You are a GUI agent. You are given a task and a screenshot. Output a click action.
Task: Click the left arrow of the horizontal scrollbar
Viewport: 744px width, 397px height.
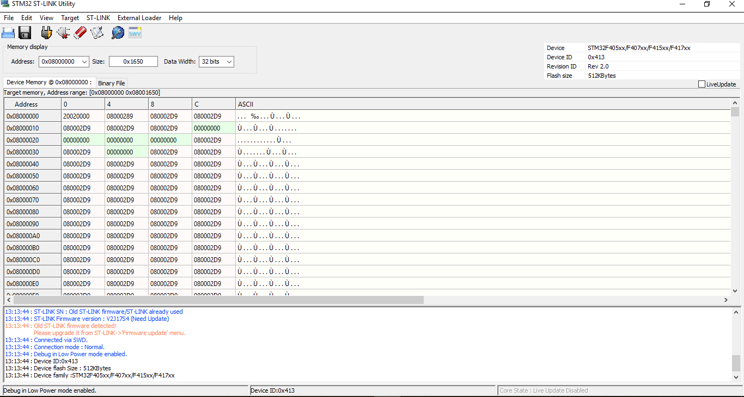[8, 300]
